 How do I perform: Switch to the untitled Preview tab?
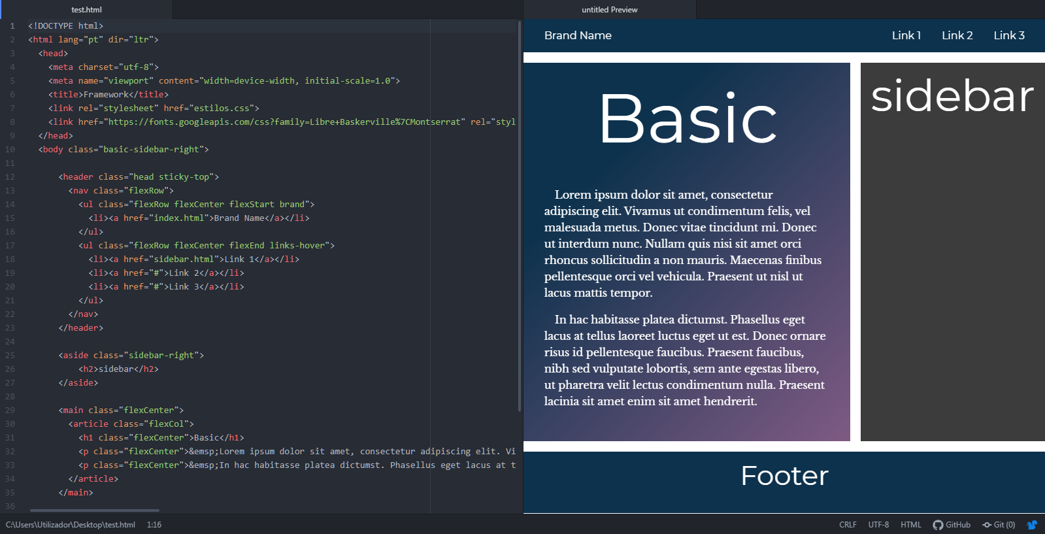click(610, 10)
